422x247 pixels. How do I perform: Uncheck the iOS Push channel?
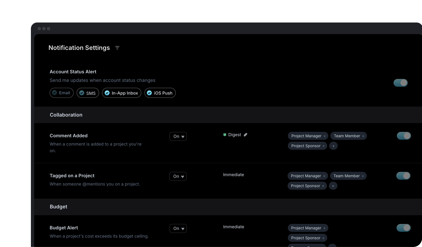160,93
